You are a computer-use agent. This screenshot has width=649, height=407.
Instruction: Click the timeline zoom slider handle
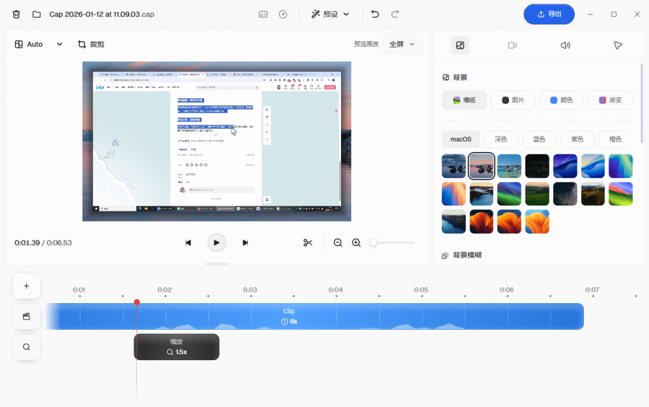[x=374, y=242]
